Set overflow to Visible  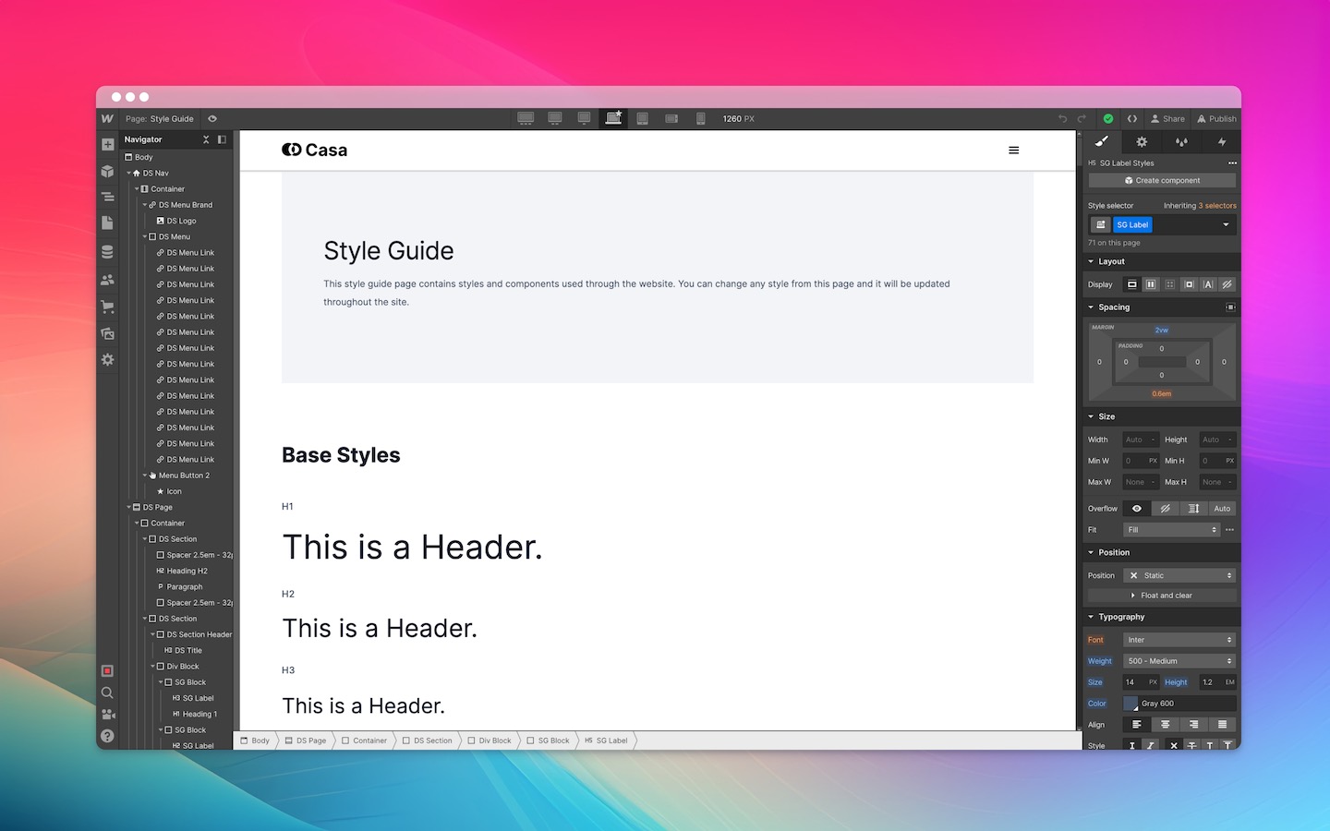click(1137, 509)
